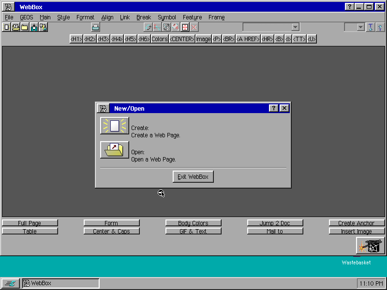Open the Express start menu on taskbar
The image size is (387, 290).
tap(10, 283)
